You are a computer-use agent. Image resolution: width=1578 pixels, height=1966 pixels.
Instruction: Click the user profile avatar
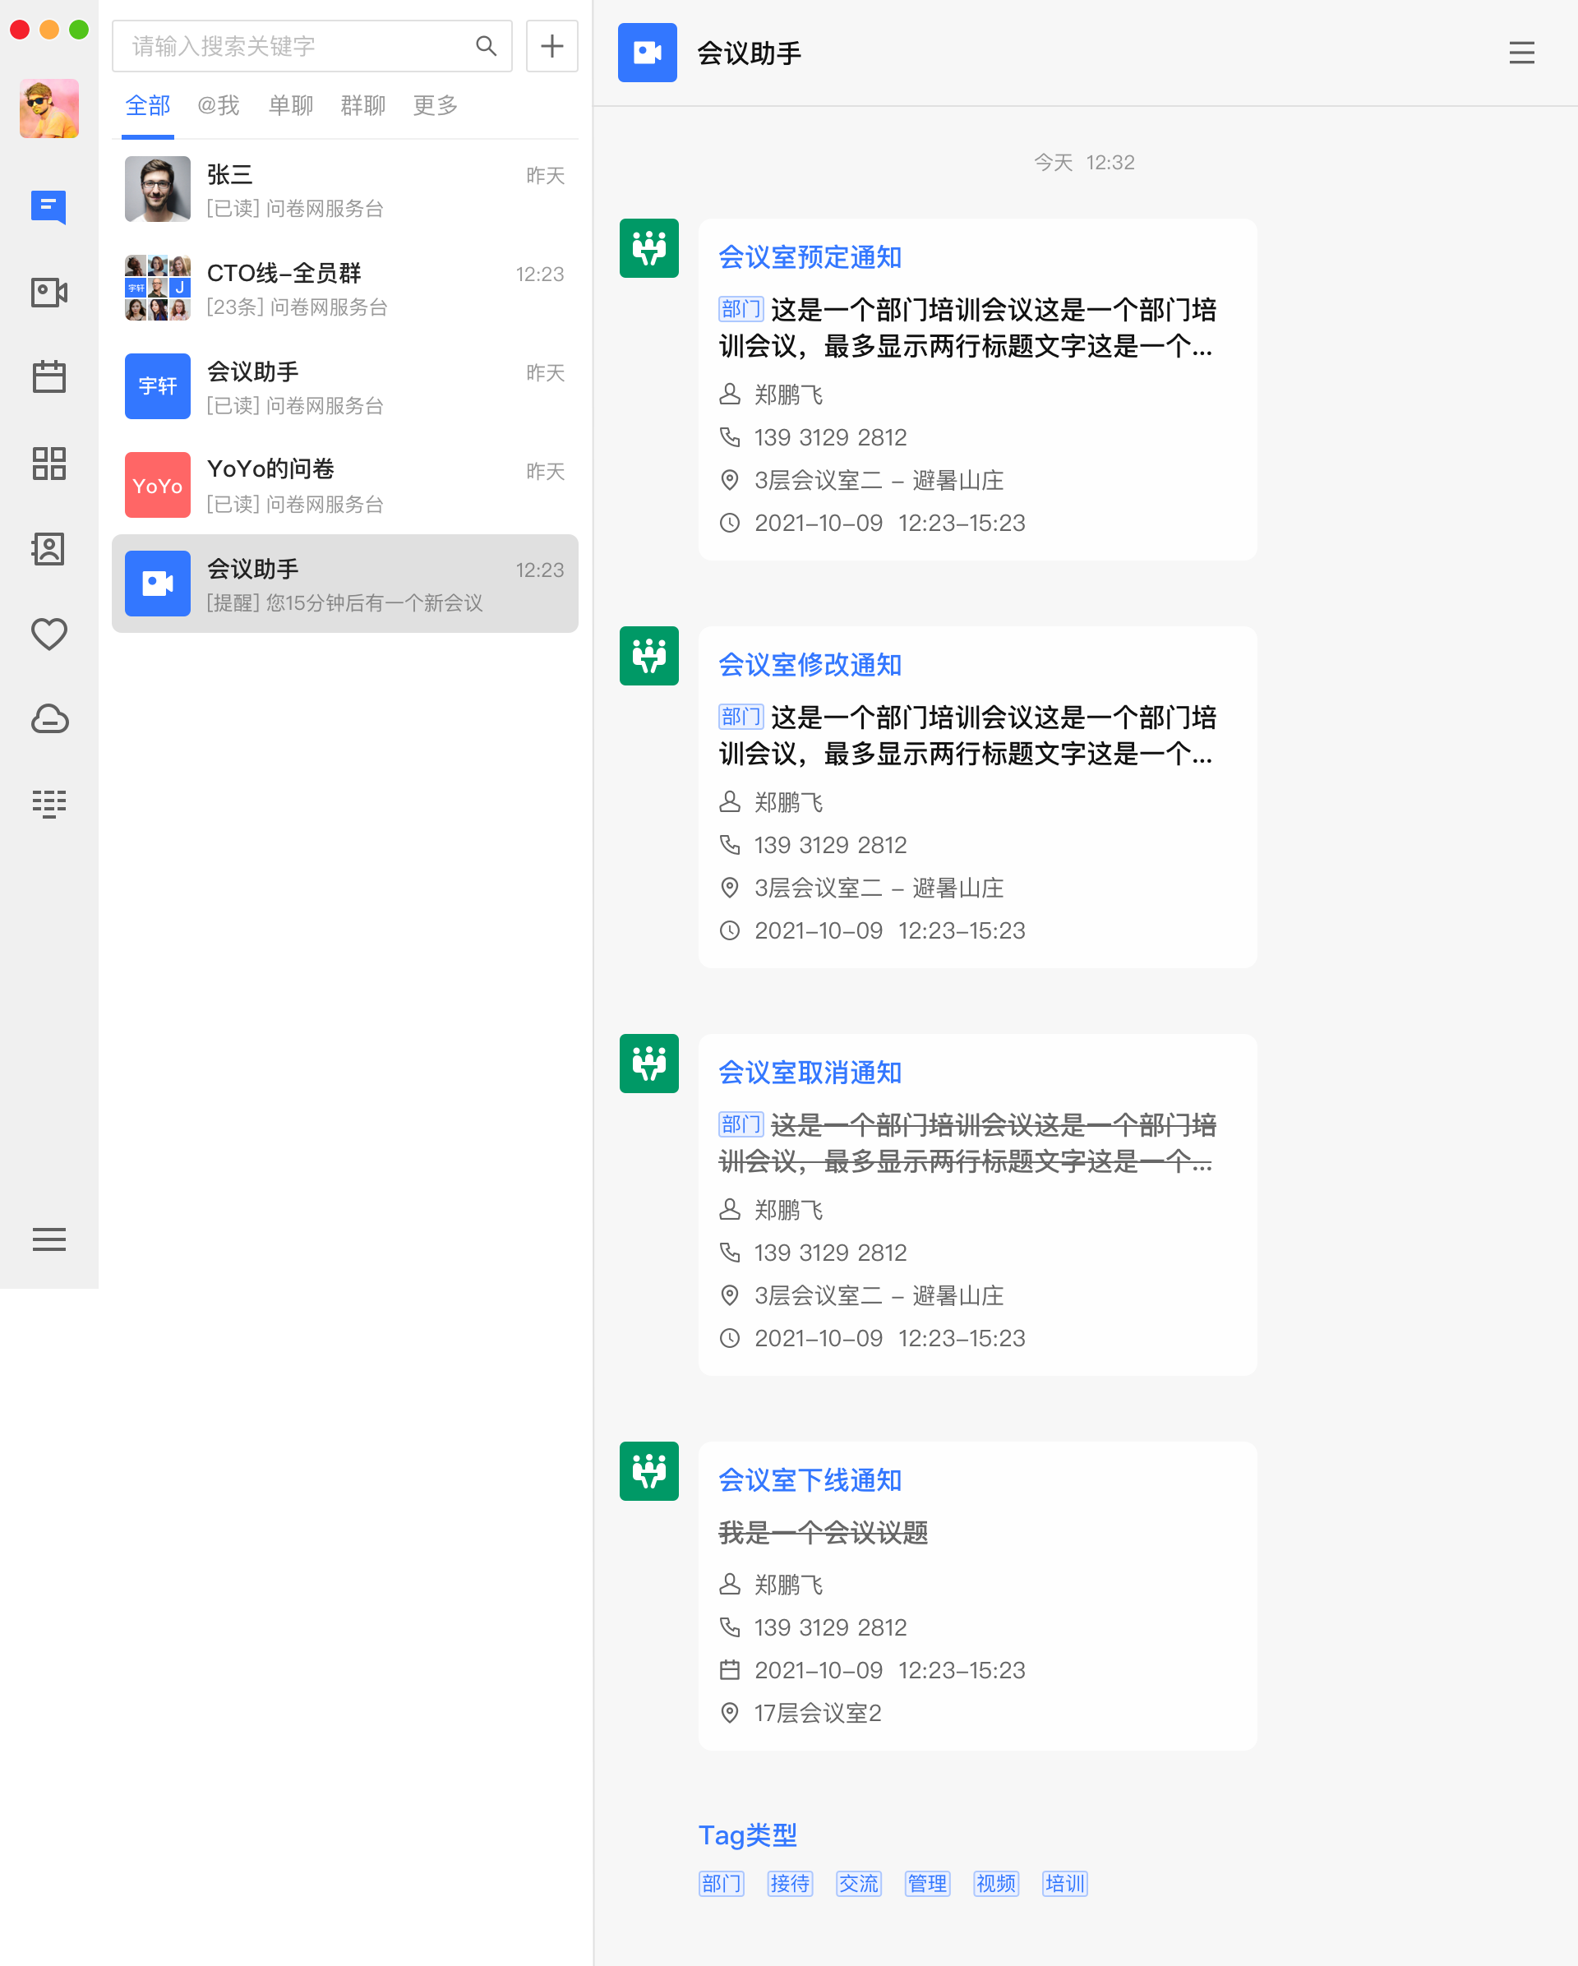(48, 108)
